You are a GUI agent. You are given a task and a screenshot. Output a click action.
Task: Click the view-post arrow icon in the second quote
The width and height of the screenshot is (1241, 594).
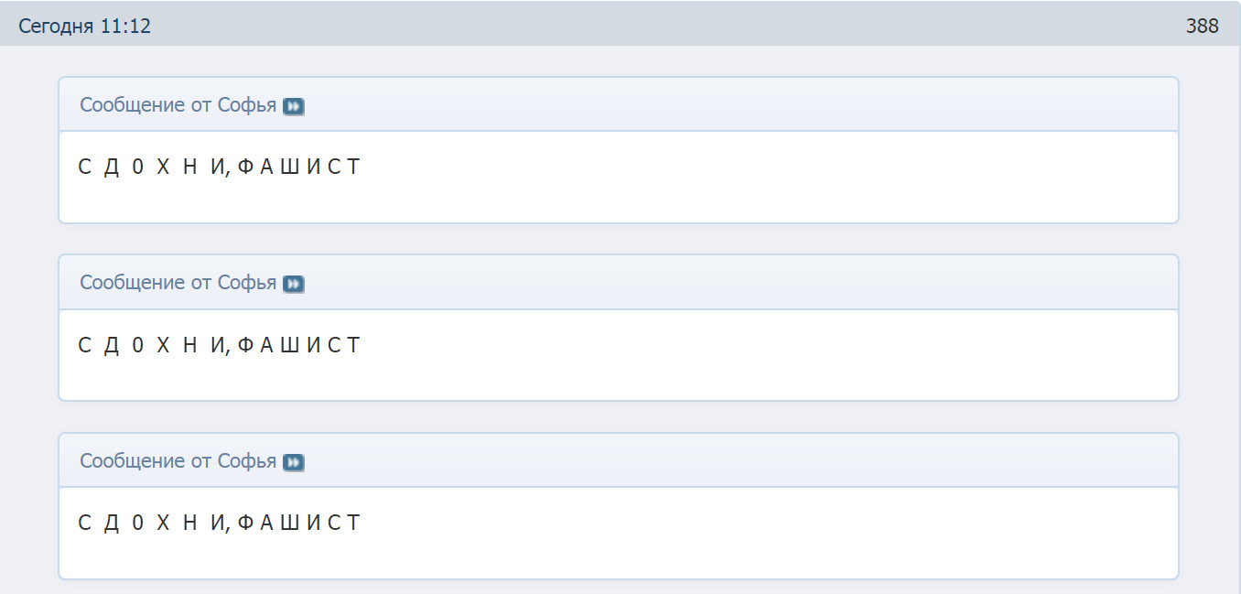(293, 284)
